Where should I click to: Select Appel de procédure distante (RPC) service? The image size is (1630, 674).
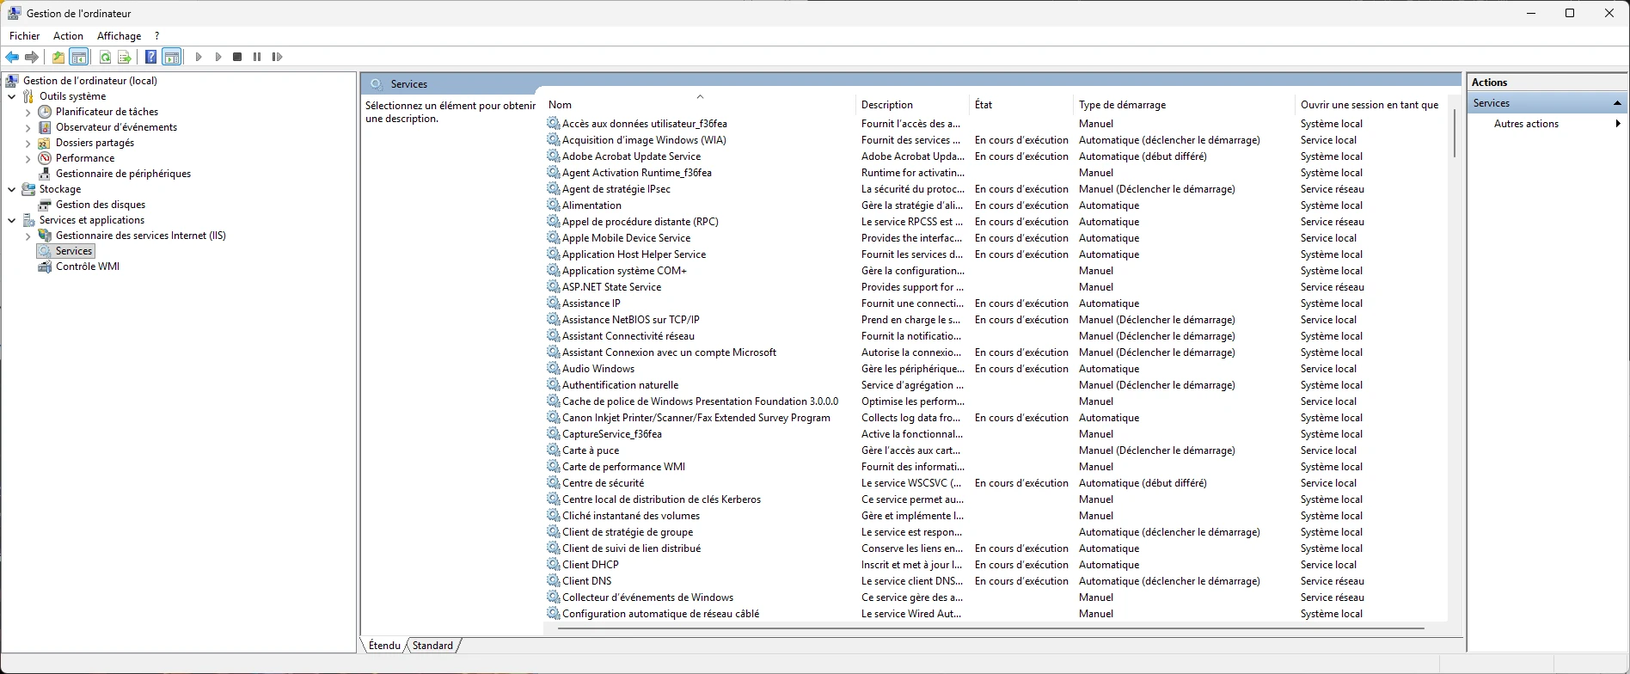(996, 222)
